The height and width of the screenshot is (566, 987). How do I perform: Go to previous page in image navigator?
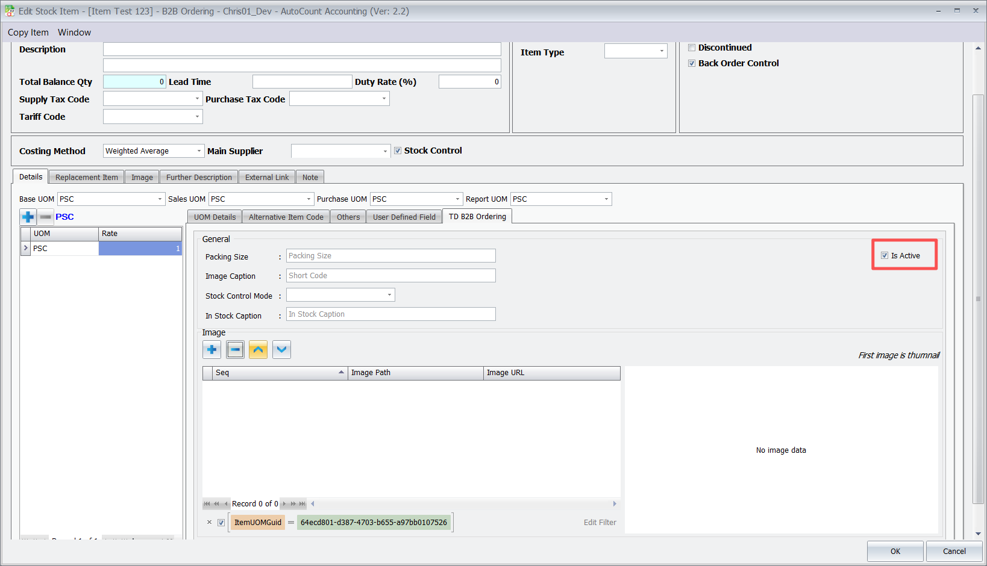pyautogui.click(x=216, y=504)
